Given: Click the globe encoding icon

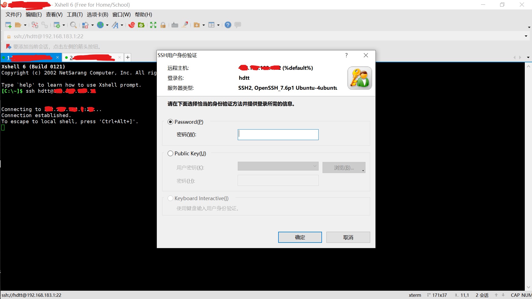Looking at the screenshot, I should (x=100, y=25).
